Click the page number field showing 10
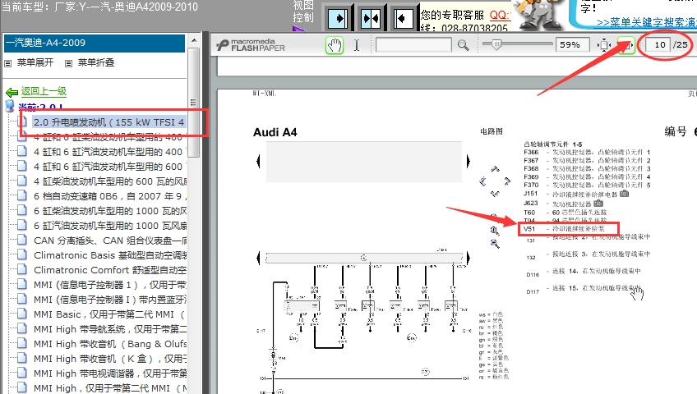 658,45
